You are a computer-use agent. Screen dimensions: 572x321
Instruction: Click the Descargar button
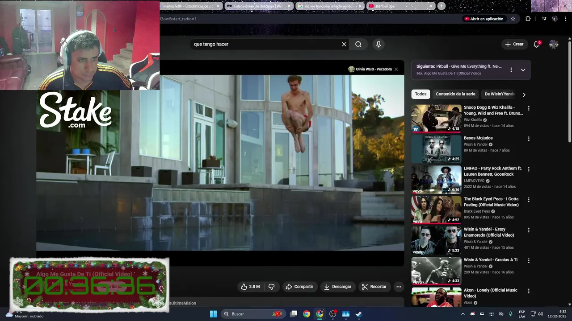[x=337, y=287]
